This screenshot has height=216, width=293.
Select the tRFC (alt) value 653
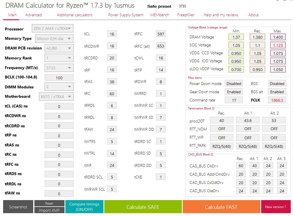(x=161, y=46)
